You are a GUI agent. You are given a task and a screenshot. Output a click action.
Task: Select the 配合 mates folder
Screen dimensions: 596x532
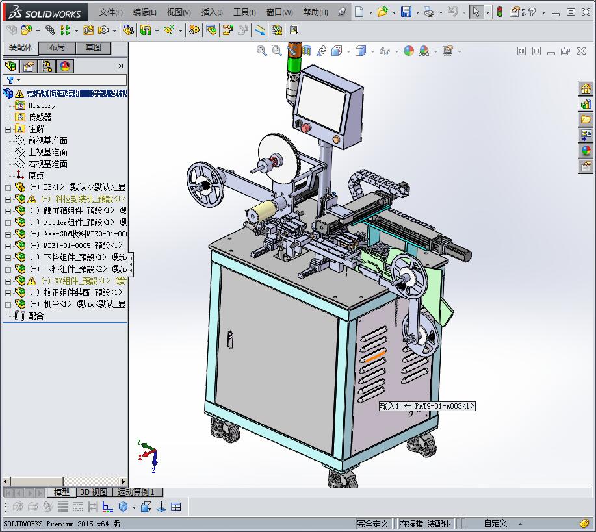tap(36, 316)
